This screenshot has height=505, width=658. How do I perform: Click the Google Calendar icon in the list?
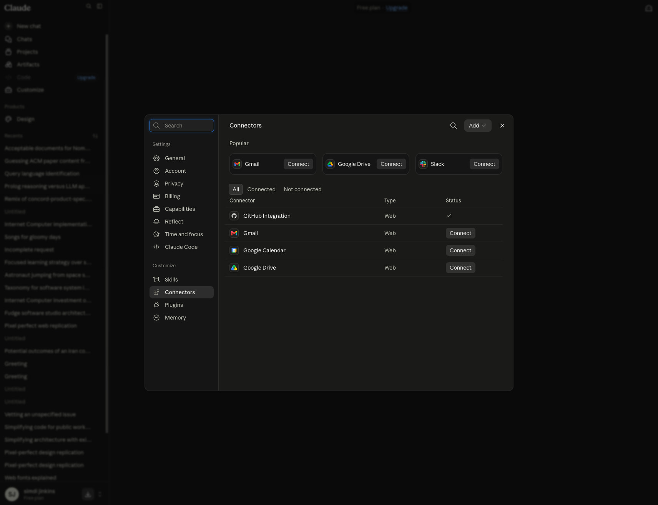point(234,250)
